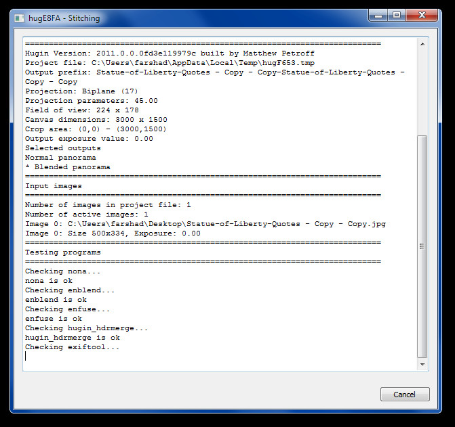Viewport: 455px width, 427px height.
Task: Cancel the stitching process
Action: (405, 394)
